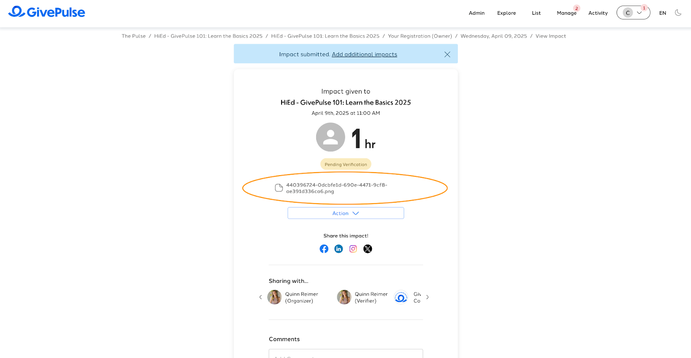This screenshot has width=691, height=358.
Task: Click the Quinn Reimer (Verifier) name
Action: [x=371, y=298]
